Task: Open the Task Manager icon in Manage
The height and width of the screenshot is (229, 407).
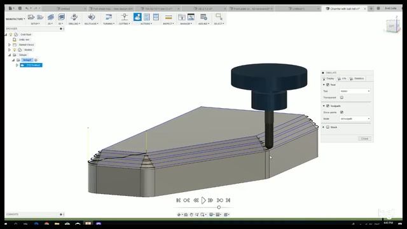Action: [x=191, y=17]
